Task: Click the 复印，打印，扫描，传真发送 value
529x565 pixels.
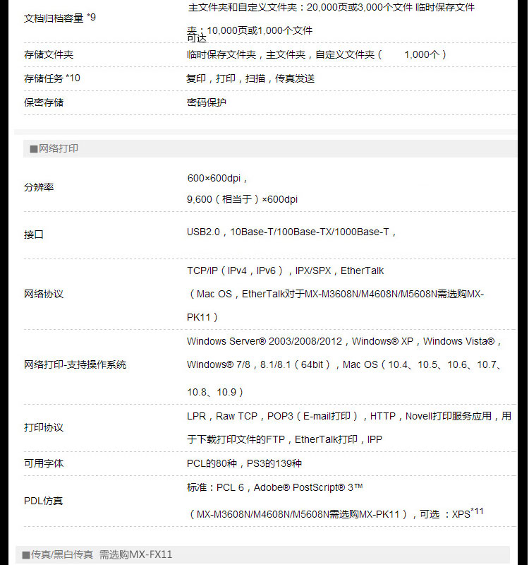Action: pyautogui.click(x=250, y=78)
